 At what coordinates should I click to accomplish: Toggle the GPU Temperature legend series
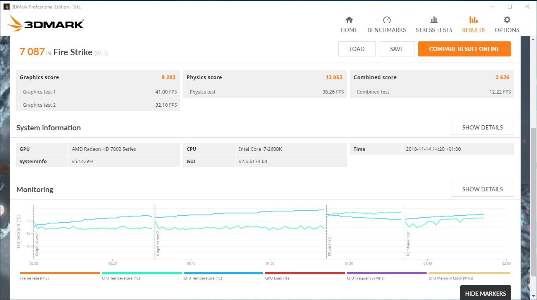pos(203,278)
